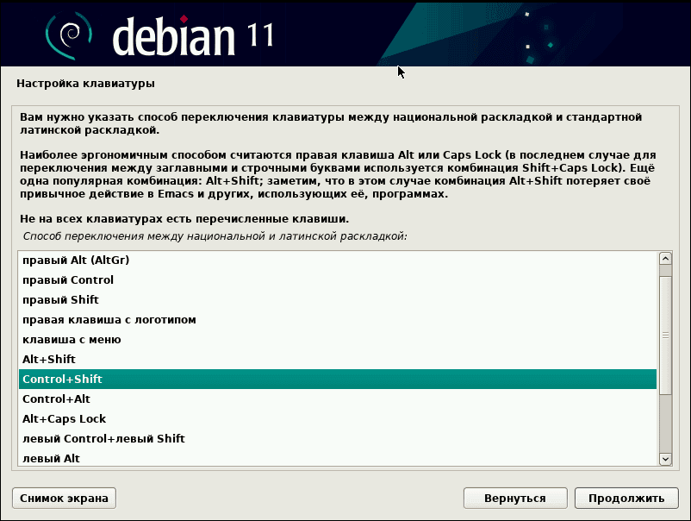This screenshot has height=521, width=691.
Task: Choose "левый Control+левый Shift" entry
Action: point(338,439)
